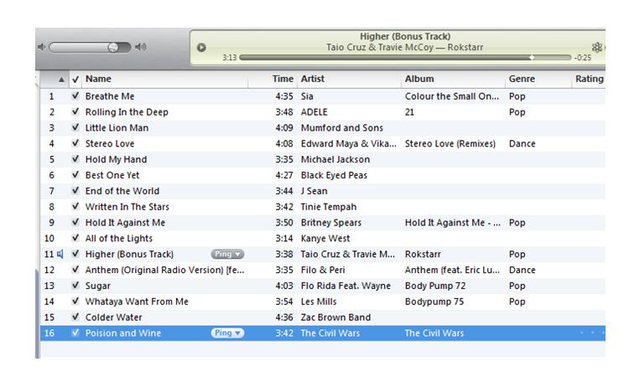Click the playback progress diamond marker

click(x=531, y=58)
